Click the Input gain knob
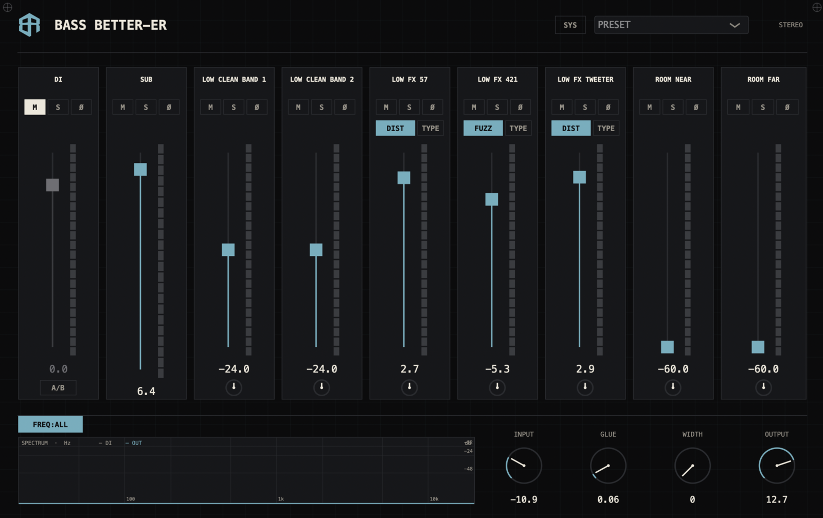Viewport: 823px width, 518px height. [x=524, y=466]
